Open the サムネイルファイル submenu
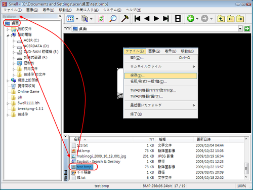The width and height of the screenshot is (253, 190). (x=160, y=66)
